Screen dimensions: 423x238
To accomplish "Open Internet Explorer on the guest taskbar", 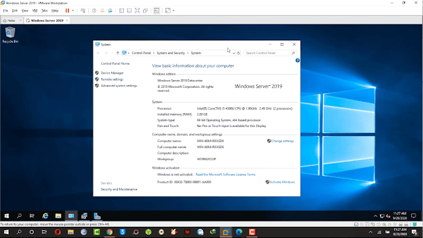I will click(45, 216).
